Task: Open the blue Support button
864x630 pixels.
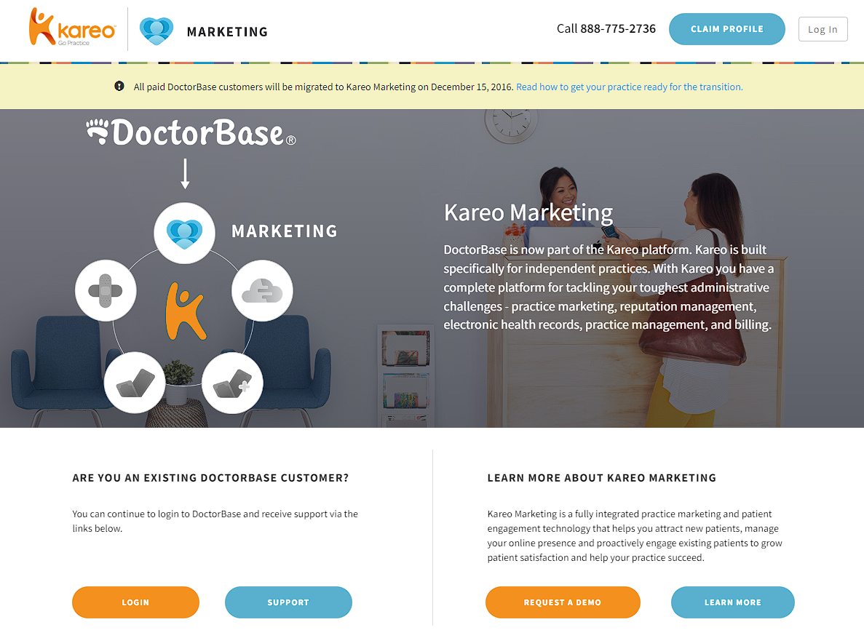Action: (288, 602)
